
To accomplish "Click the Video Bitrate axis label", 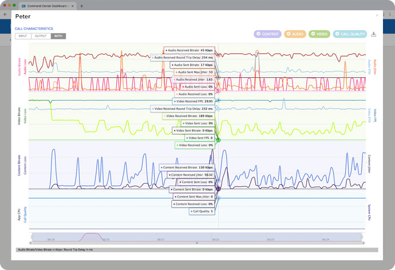I will click(19, 116).
